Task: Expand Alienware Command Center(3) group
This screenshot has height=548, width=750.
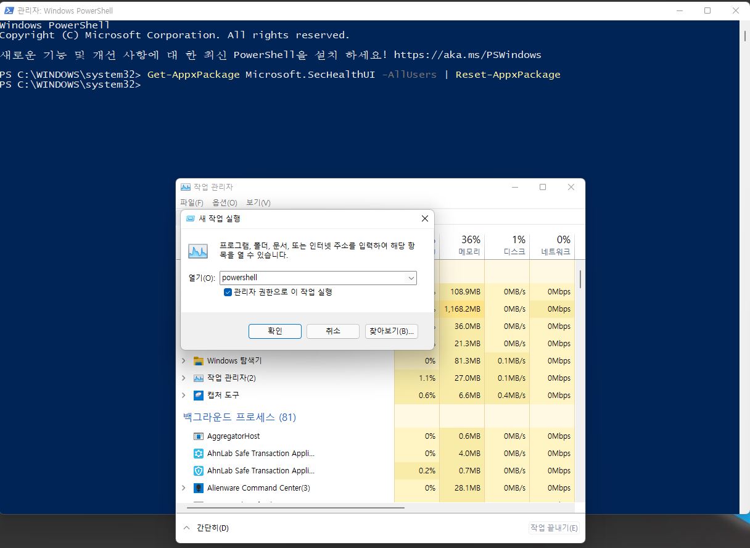Action: click(x=183, y=488)
